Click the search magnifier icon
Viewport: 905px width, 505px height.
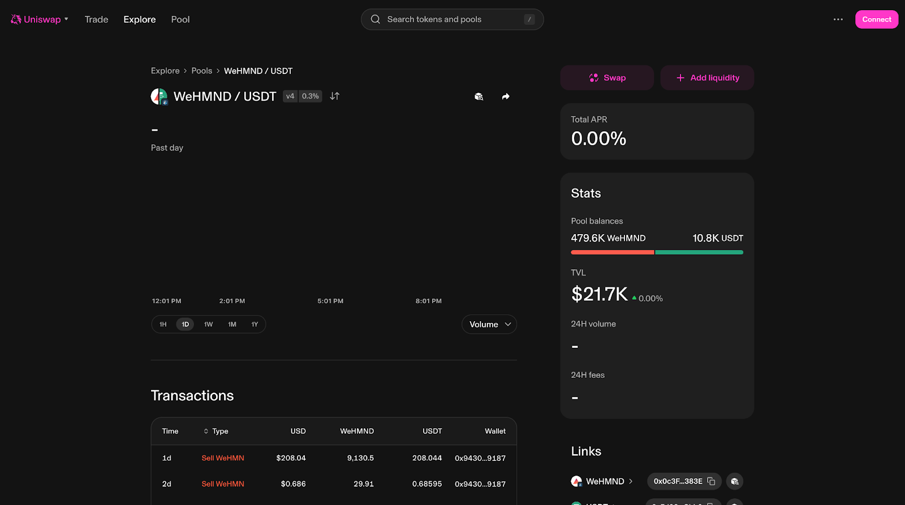point(376,19)
